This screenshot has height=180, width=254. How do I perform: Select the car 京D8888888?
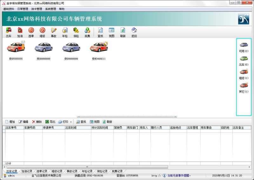pyautogui.click(x=43, y=51)
